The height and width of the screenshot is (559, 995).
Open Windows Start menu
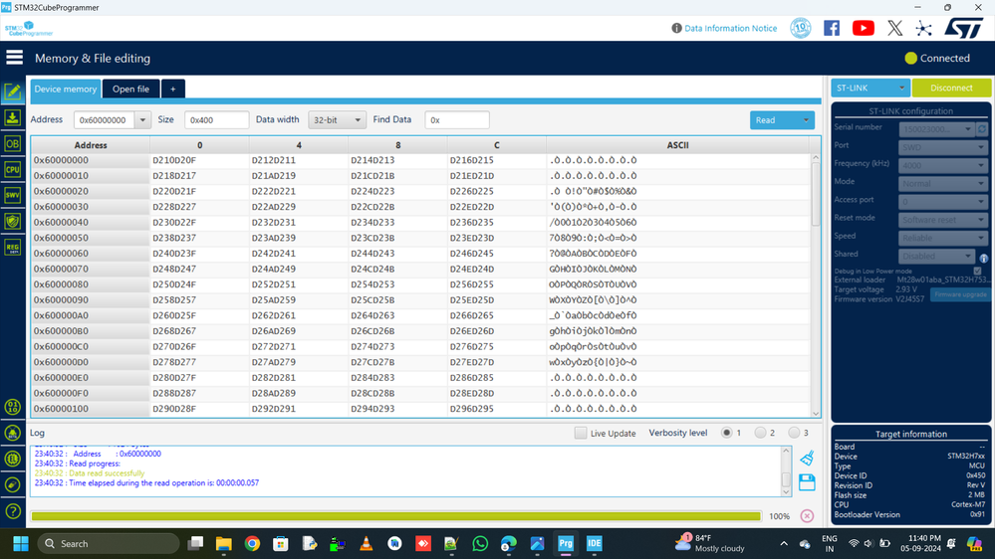point(21,544)
